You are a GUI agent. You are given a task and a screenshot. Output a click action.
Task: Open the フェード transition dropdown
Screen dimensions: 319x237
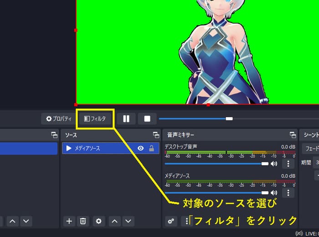point(310,149)
